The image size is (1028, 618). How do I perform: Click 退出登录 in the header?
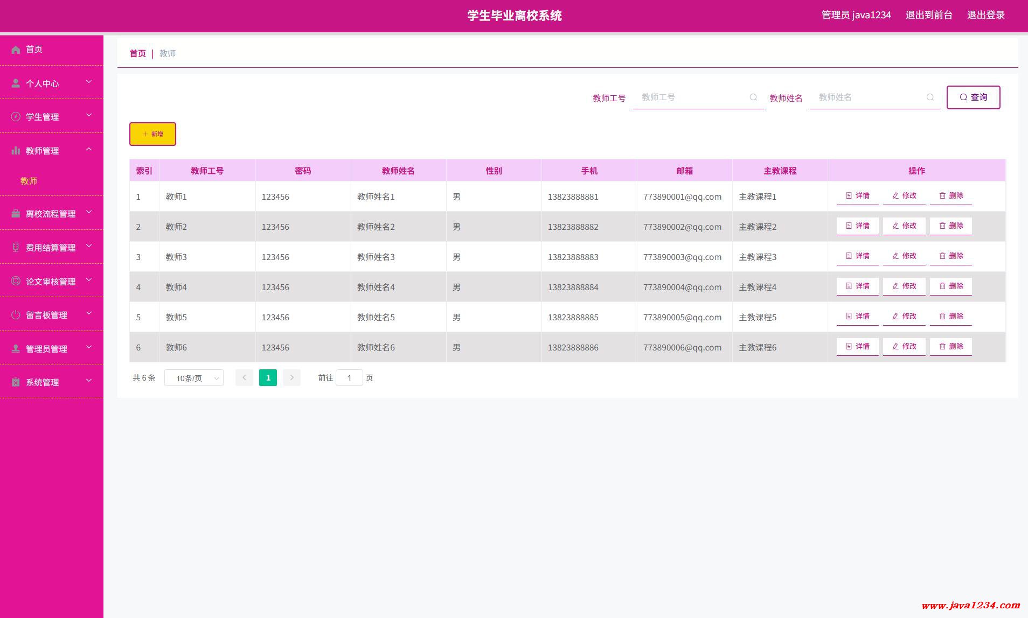pos(985,15)
